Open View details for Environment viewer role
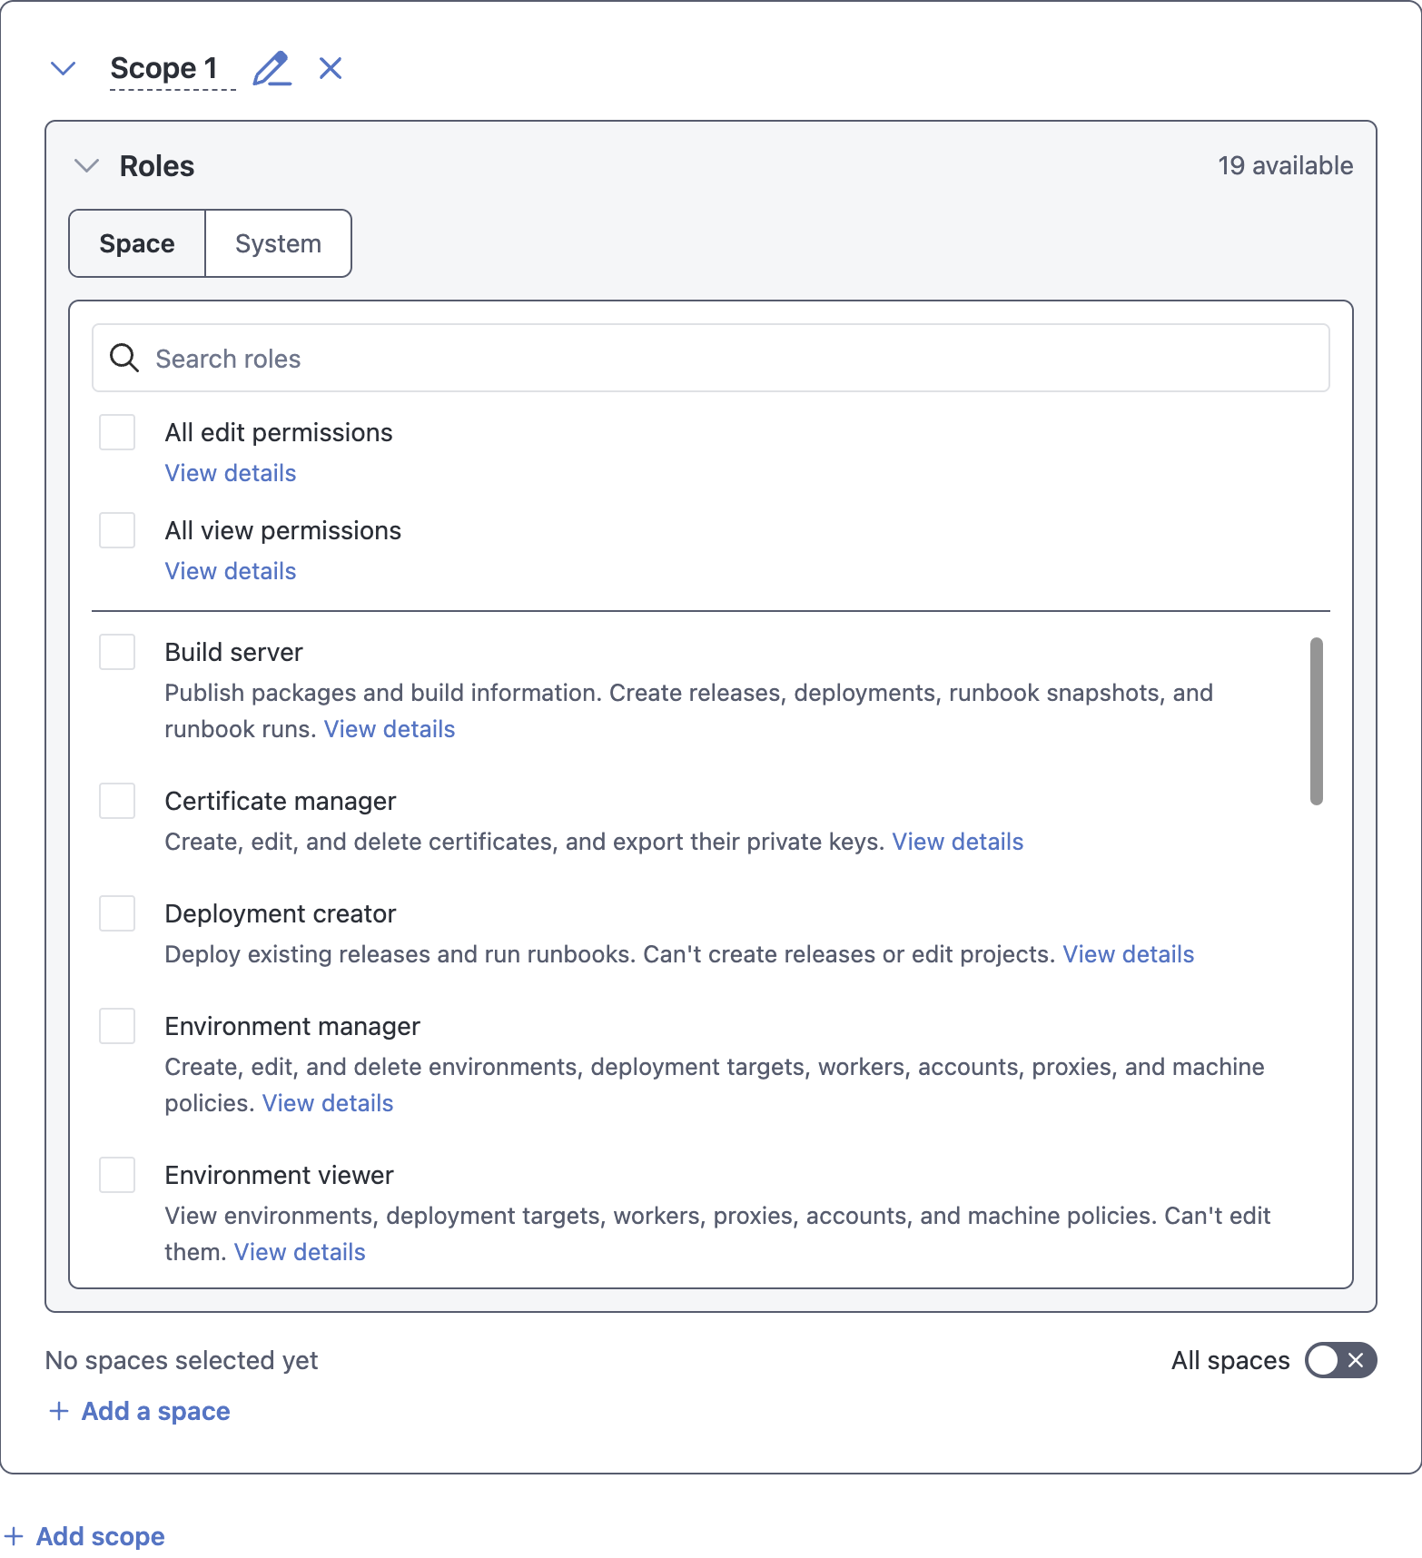This screenshot has width=1422, height=1558. coord(300,1252)
